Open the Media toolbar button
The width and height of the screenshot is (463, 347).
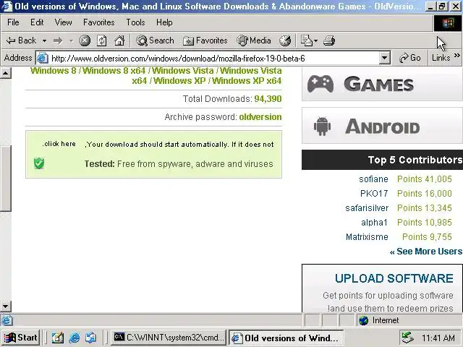254,40
